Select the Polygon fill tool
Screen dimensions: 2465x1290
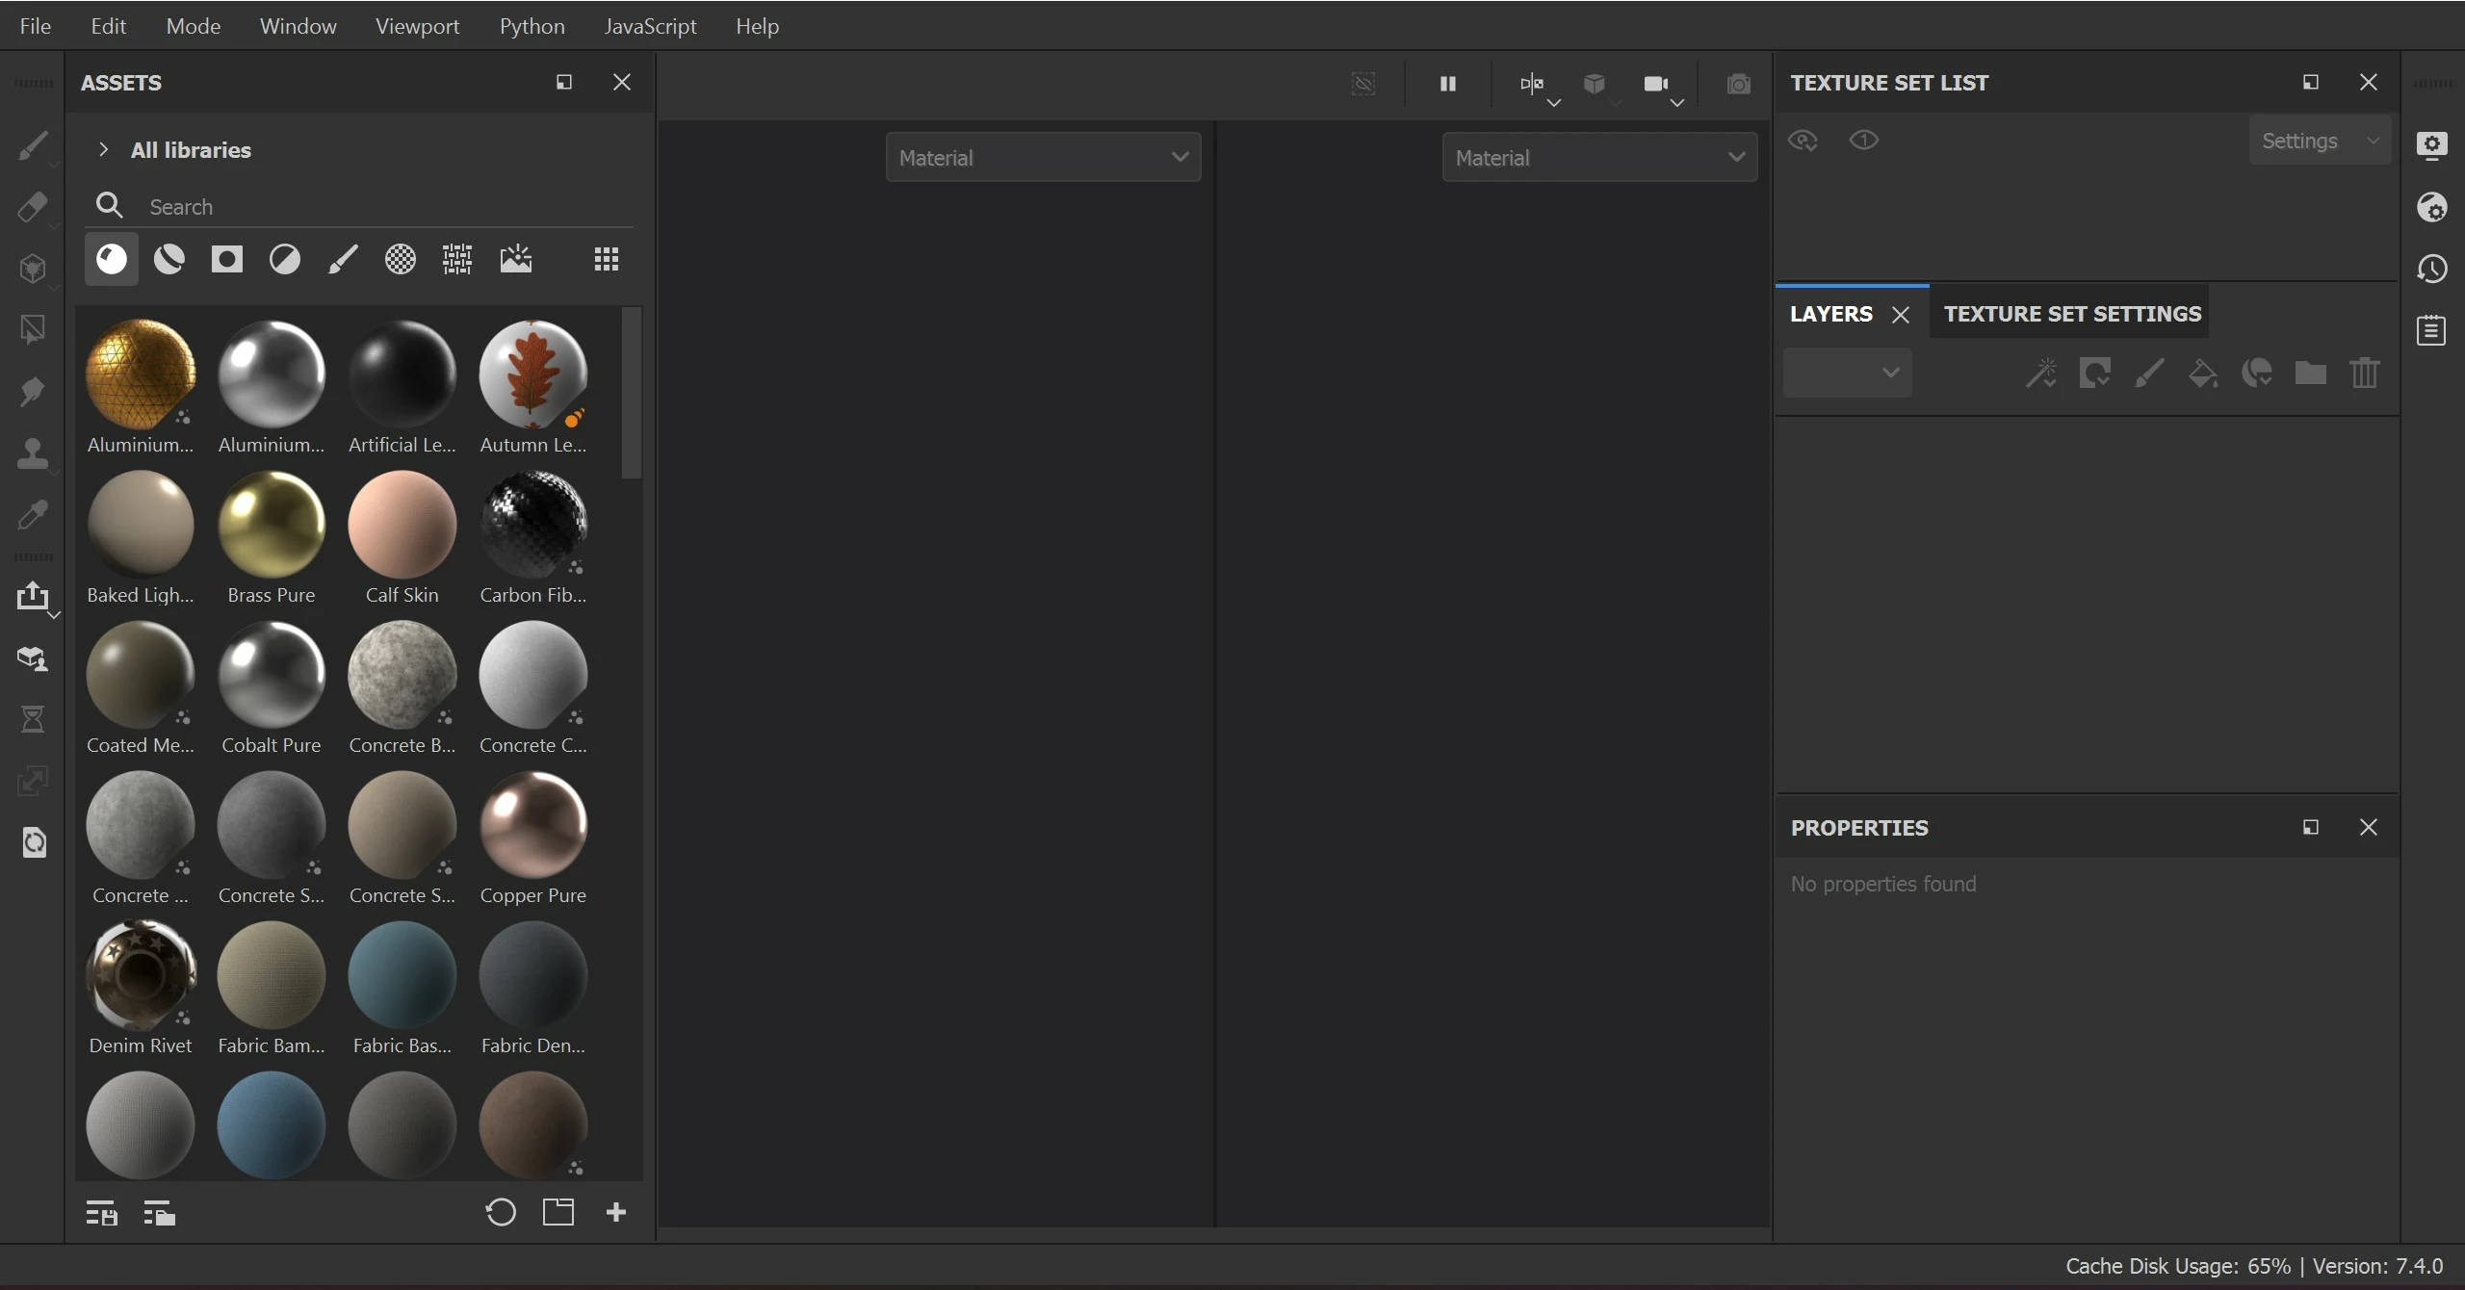pos(32,329)
